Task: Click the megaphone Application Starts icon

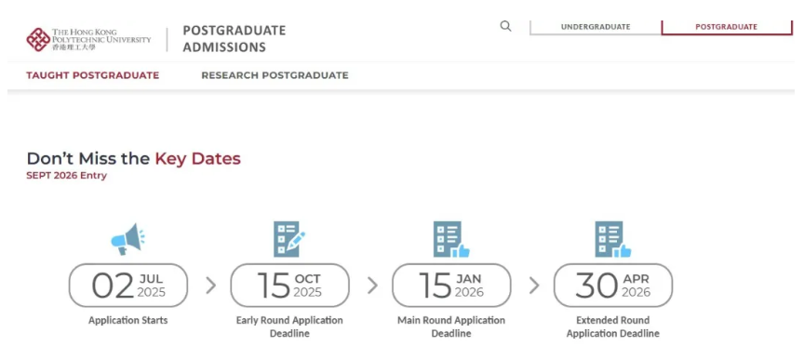Action: 127,239
